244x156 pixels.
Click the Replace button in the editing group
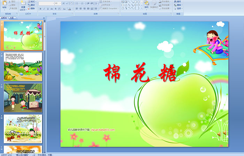[x=179, y=5]
